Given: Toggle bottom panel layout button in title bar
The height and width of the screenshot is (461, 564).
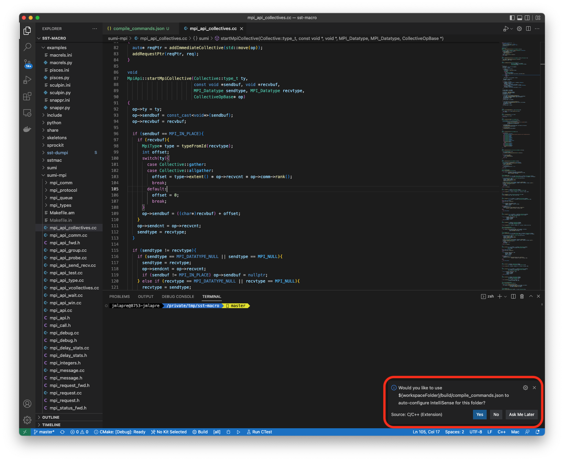Looking at the screenshot, I should tap(520, 18).
